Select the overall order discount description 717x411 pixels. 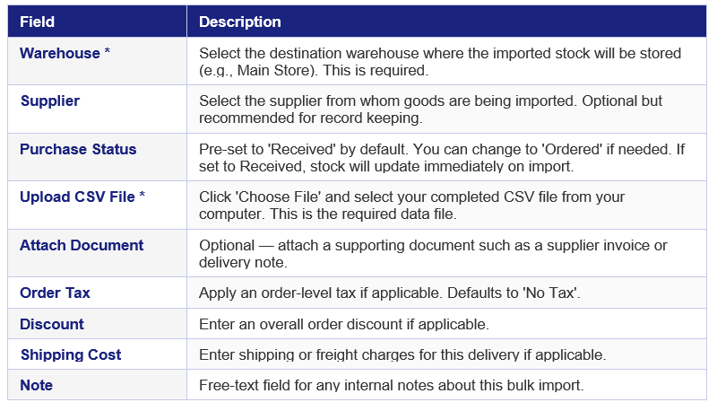344,324
